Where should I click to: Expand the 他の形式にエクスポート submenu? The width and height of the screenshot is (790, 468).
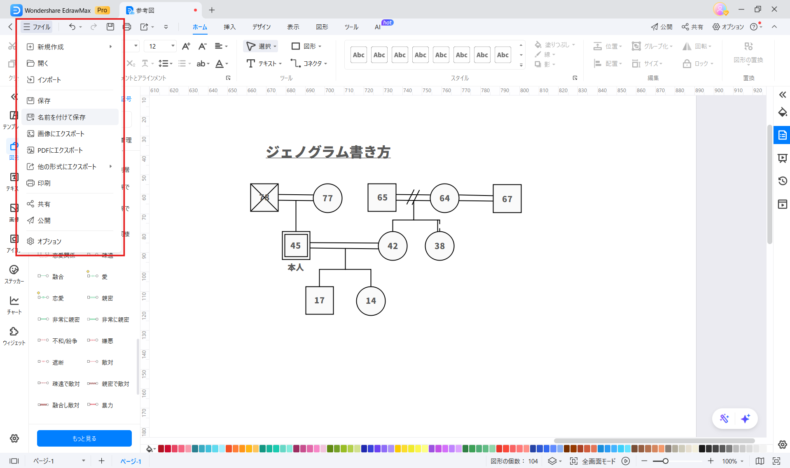(110, 167)
